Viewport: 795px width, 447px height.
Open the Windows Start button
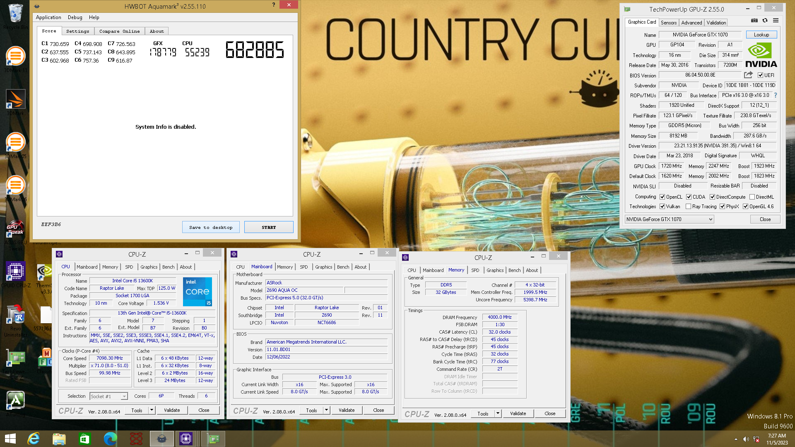tap(10, 439)
